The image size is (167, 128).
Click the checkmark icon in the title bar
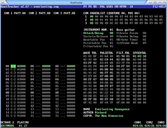151,2
